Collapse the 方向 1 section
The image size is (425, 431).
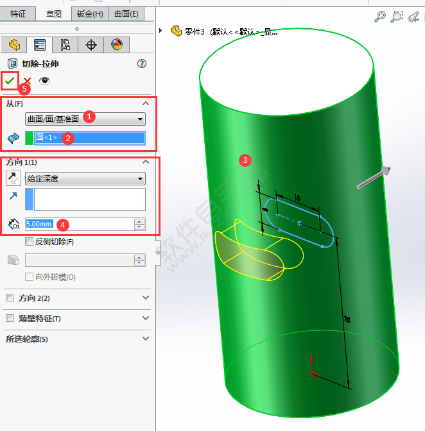pyautogui.click(x=146, y=162)
